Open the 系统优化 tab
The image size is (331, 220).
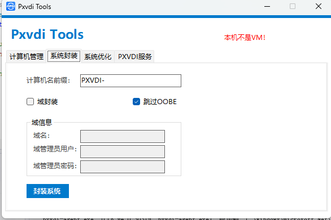[x=98, y=56]
